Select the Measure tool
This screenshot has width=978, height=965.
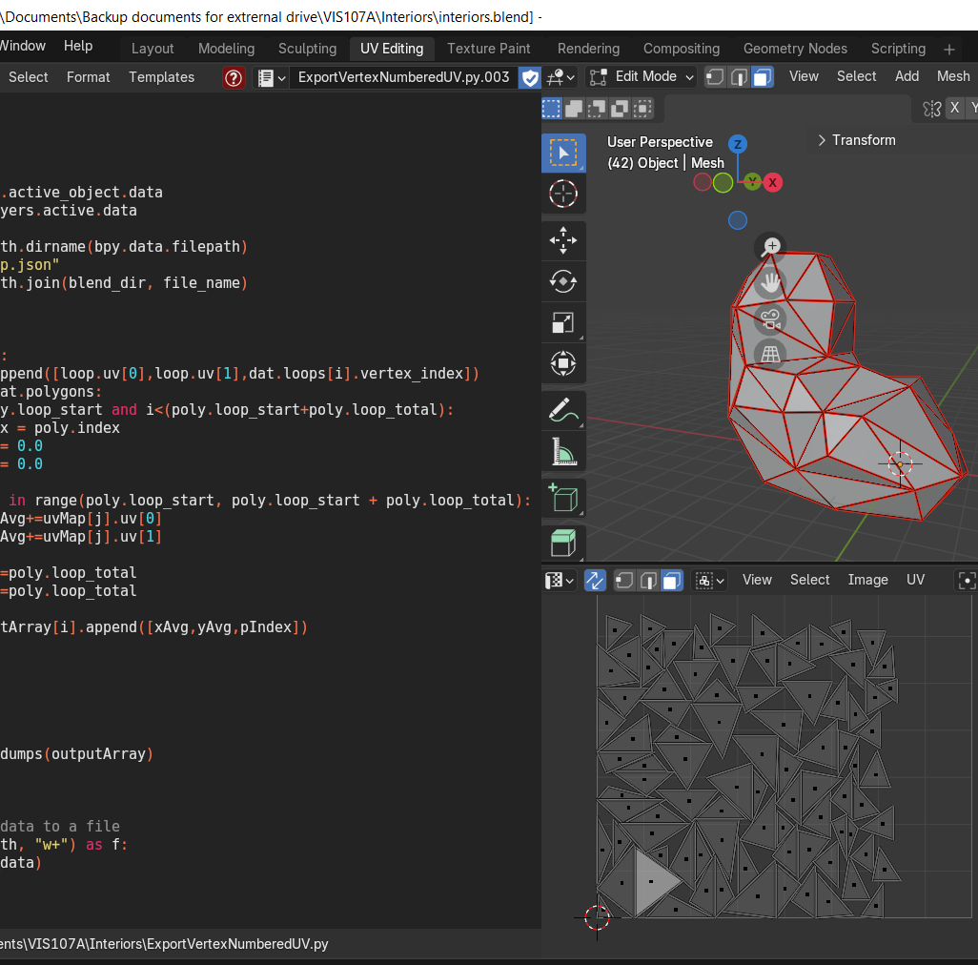[x=563, y=451]
